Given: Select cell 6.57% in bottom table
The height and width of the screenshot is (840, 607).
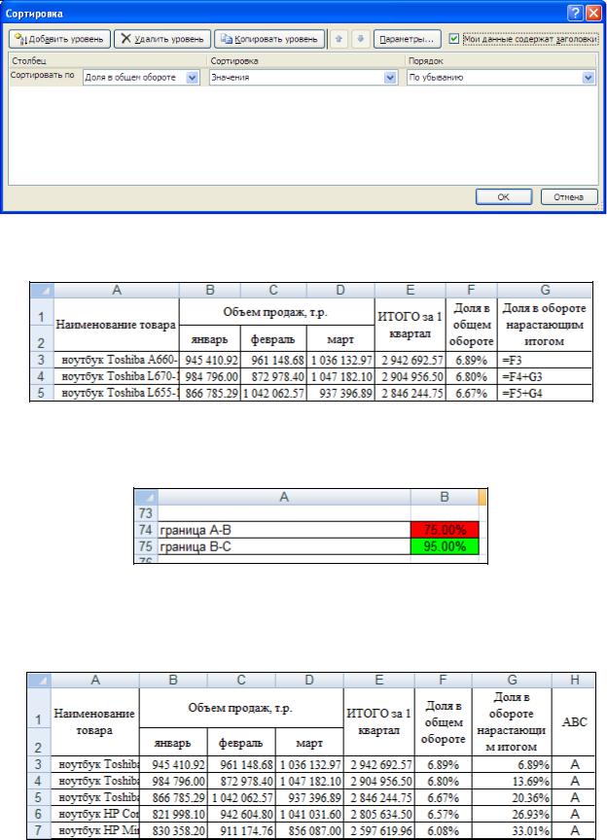Looking at the screenshot, I should 444,815.
